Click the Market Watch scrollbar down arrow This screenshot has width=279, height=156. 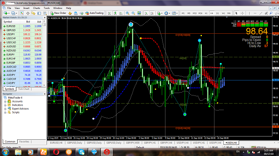coord(44,85)
